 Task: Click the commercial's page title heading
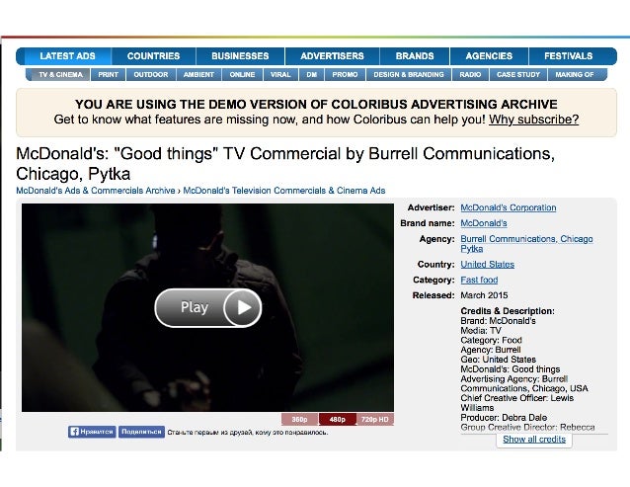point(285,164)
